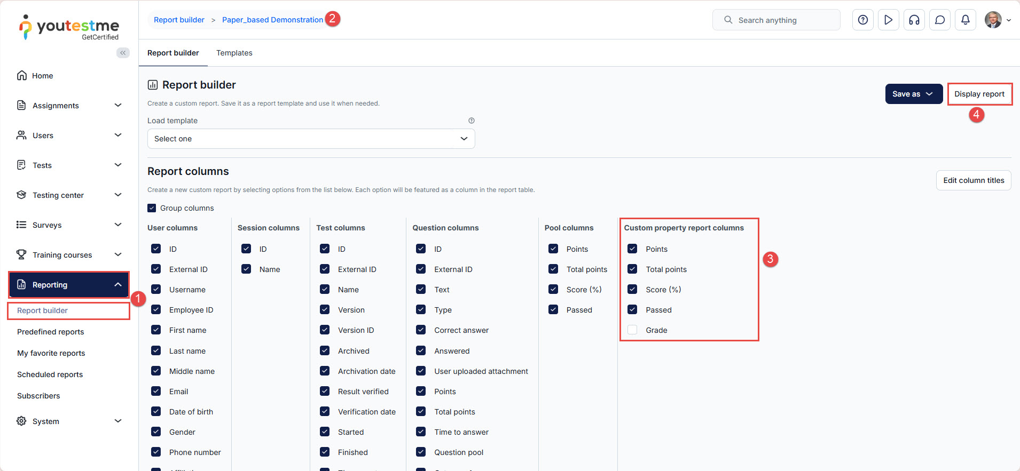Open the Load template Select one dropdown

click(311, 139)
